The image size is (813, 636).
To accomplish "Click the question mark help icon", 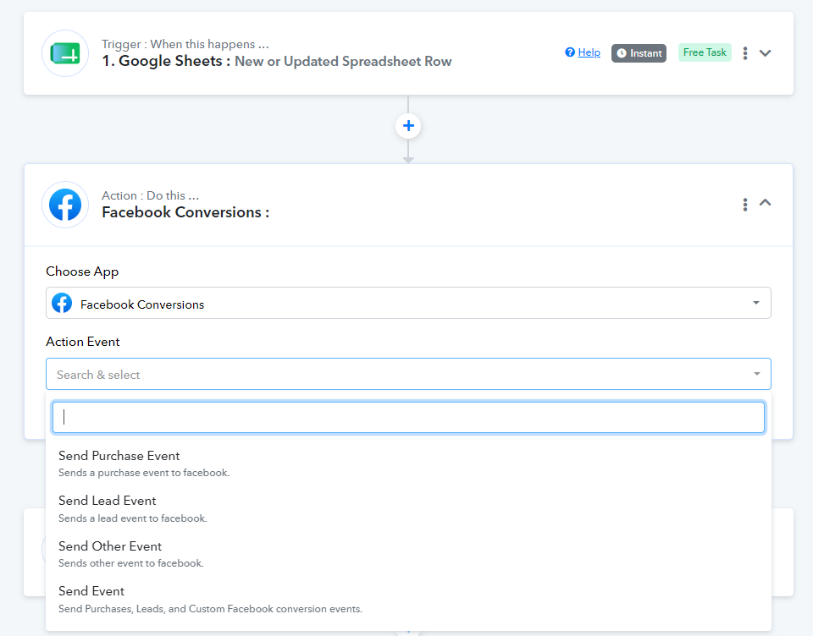I will (x=570, y=52).
